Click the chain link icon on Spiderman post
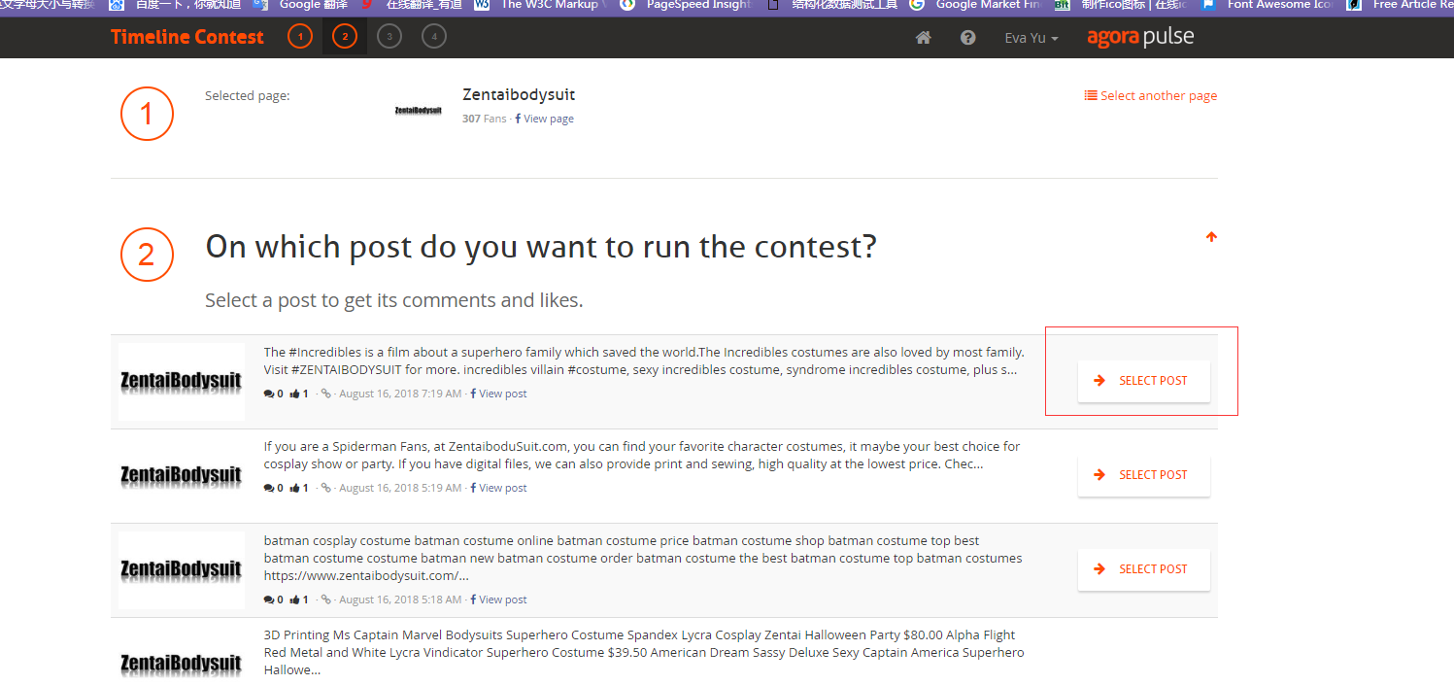 (x=326, y=488)
